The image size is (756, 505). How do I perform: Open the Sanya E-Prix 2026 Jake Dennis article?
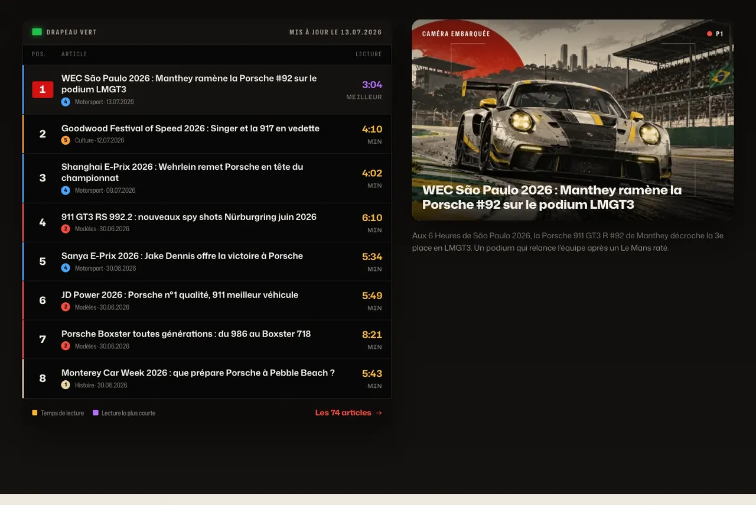click(x=182, y=256)
